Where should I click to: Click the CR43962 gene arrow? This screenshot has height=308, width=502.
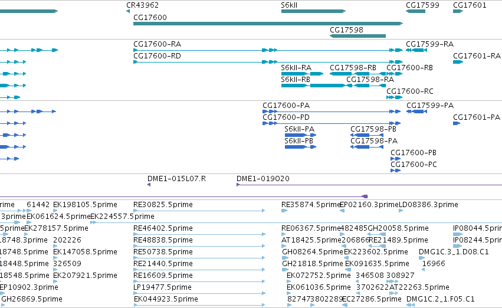point(128,11)
